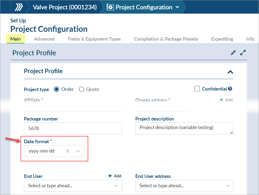Enable the Confidential checkbox
This screenshot has height=195, width=259.
pyautogui.click(x=197, y=89)
